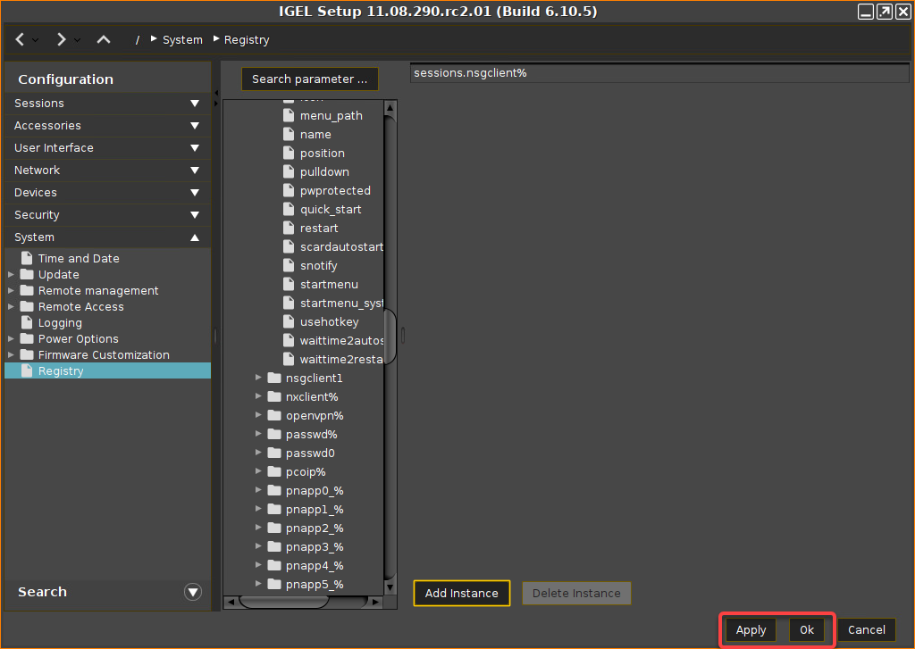Select the openvpn% folder icon
Image resolution: width=915 pixels, height=649 pixels.
point(274,416)
